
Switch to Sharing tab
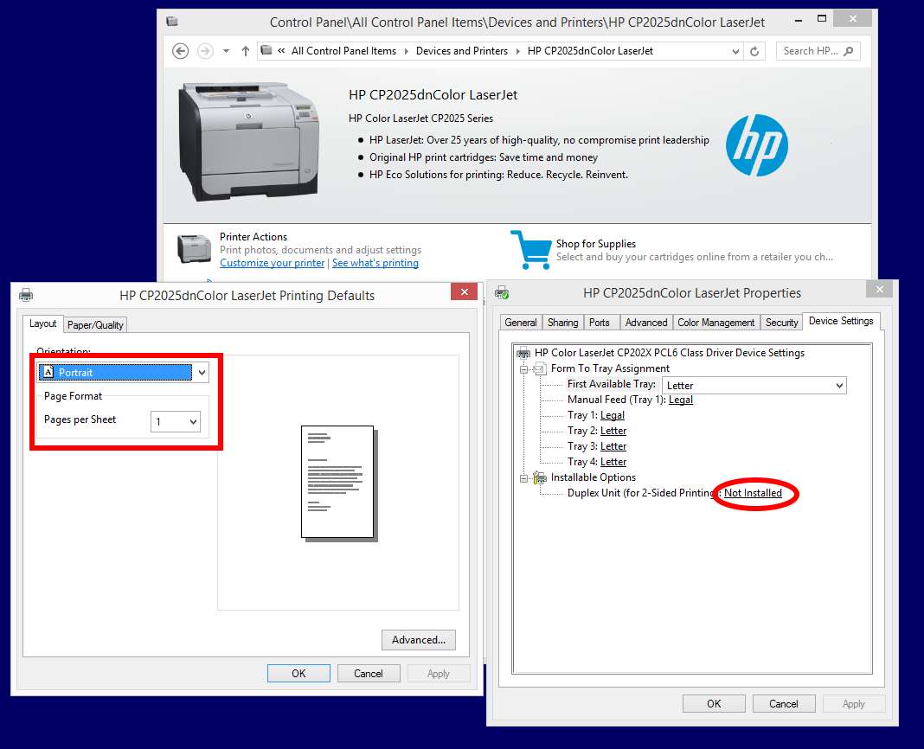point(562,323)
